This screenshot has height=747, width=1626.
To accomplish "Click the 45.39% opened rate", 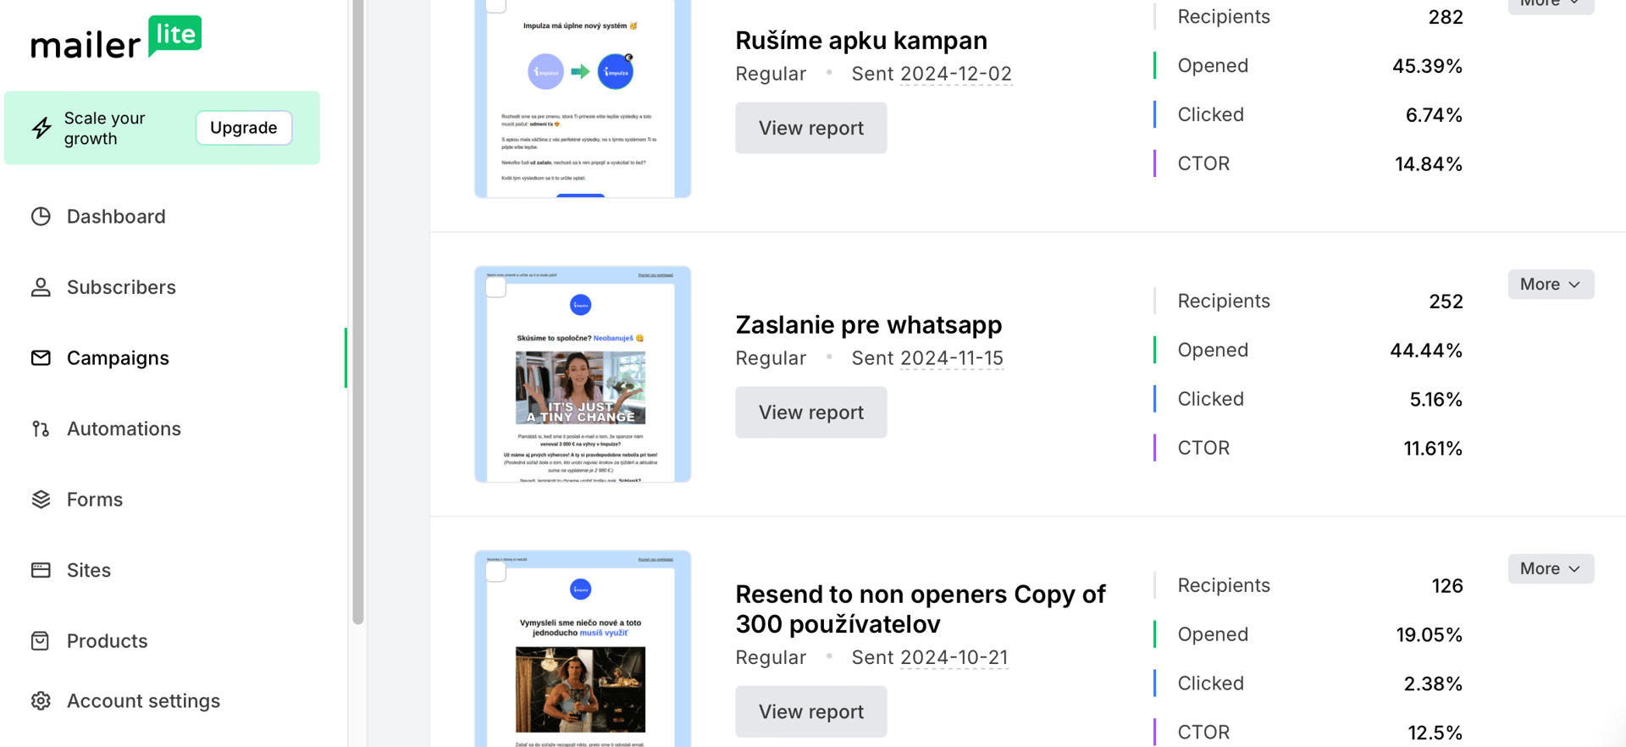I will point(1427,66).
